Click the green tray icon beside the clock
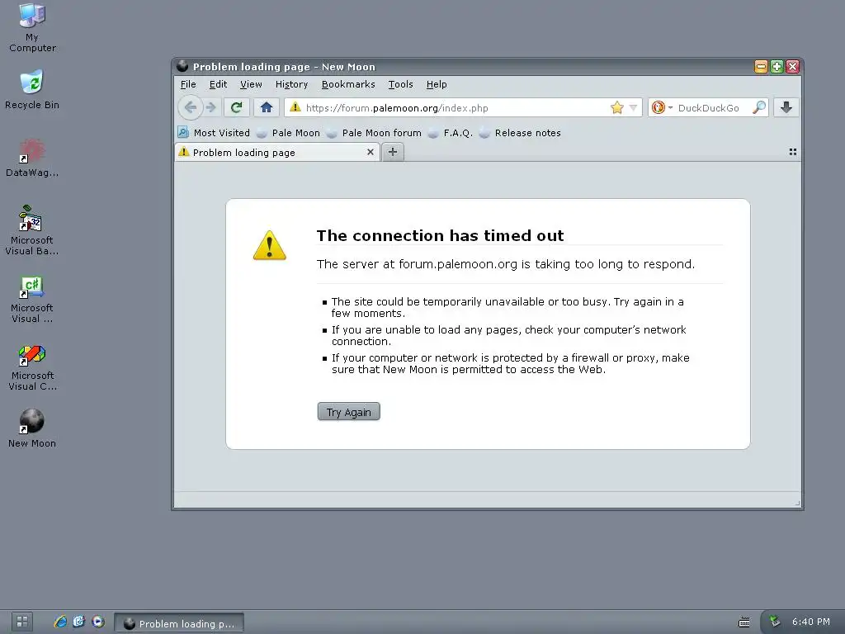The width and height of the screenshot is (845, 634). 775,621
